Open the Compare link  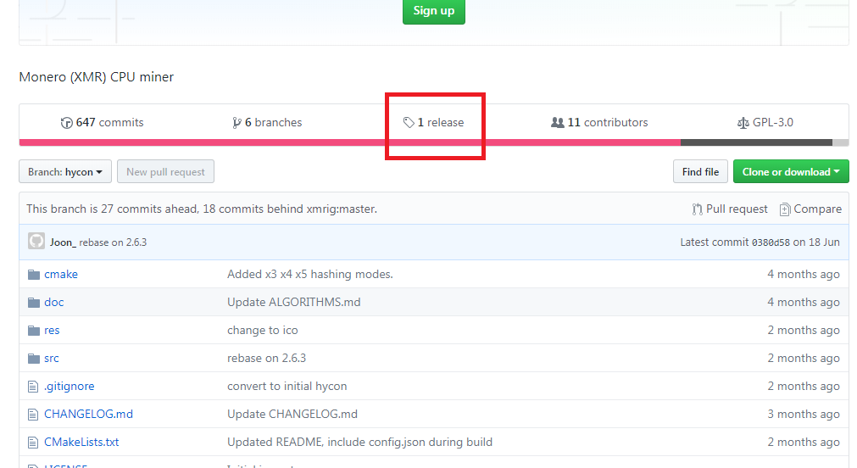[810, 209]
